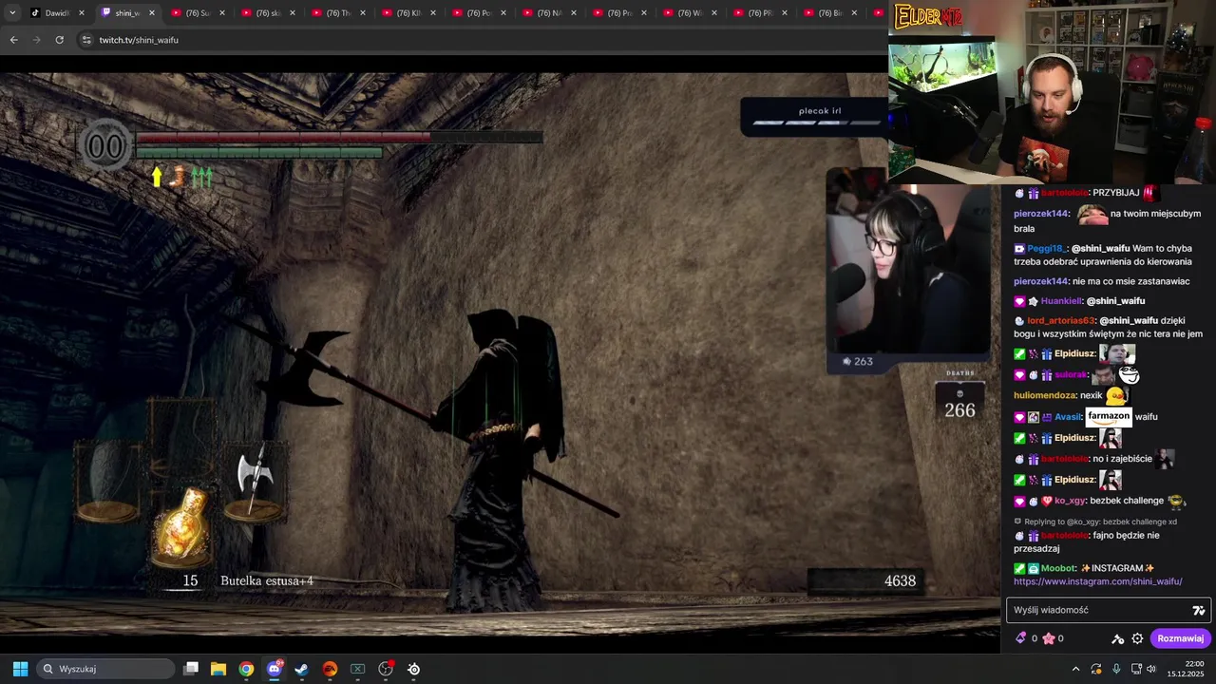Close the shini_w Twitch tab

click(x=151, y=13)
